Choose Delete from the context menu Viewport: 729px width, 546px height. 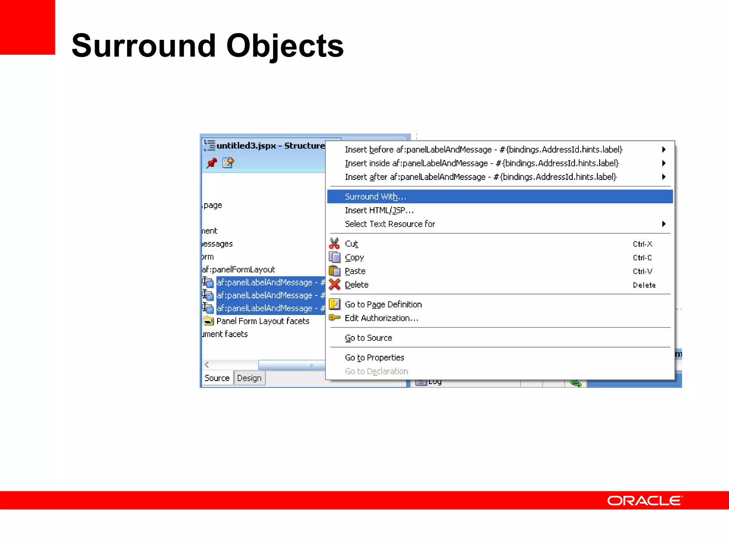(500, 285)
